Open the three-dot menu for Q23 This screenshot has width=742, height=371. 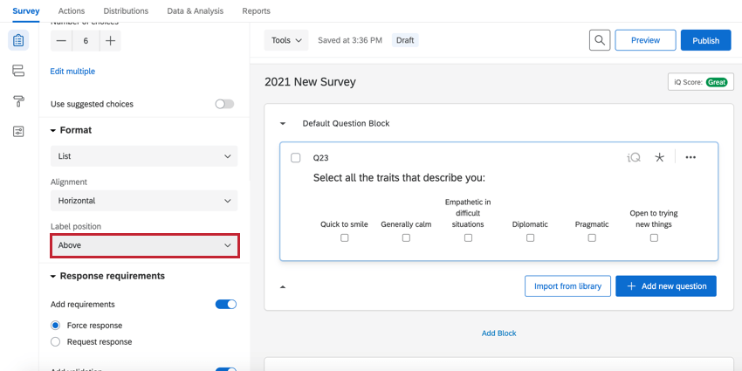point(690,157)
